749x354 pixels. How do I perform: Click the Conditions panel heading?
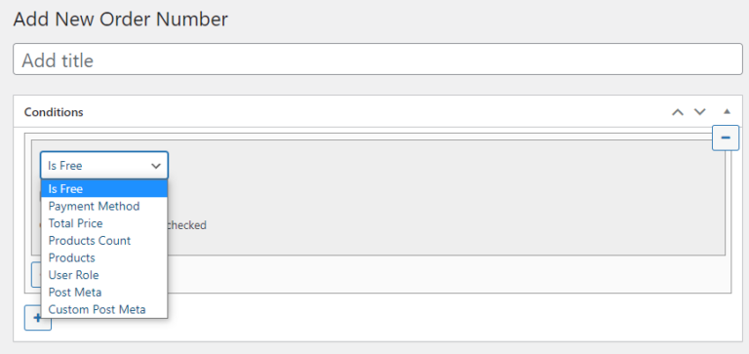point(54,112)
